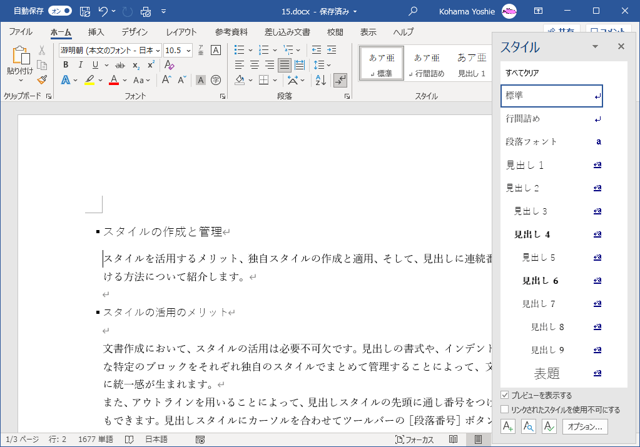Expand the Styles pane options arrow
The width and height of the screenshot is (640, 447).
[x=595, y=47]
